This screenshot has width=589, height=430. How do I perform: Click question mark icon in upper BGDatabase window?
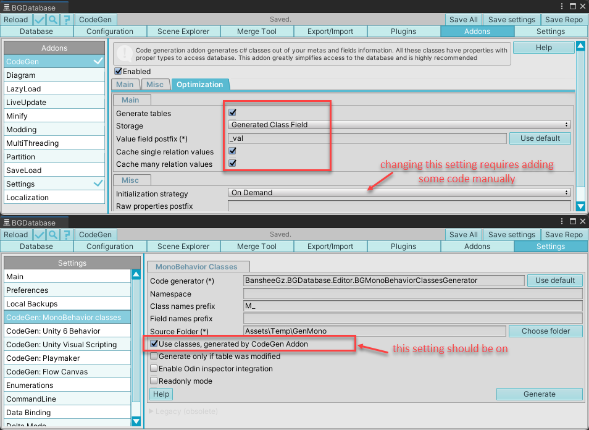point(67,20)
